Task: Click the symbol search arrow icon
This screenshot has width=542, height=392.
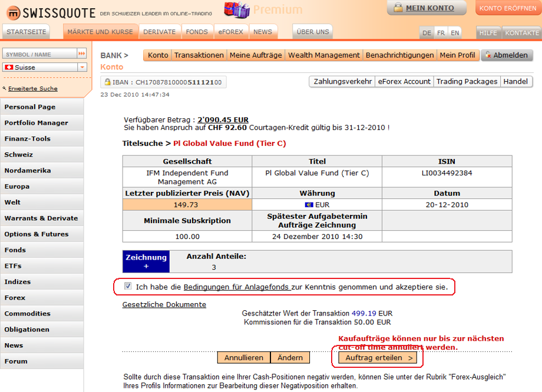Action: pyautogui.click(x=81, y=54)
